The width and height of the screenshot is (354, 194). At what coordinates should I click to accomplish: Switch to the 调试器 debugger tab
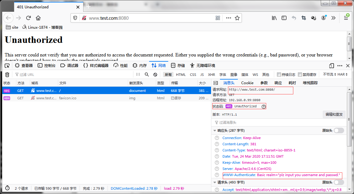point(69,66)
